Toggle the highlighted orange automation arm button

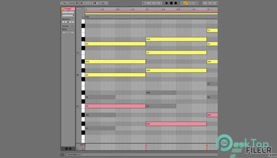click(186, 3)
